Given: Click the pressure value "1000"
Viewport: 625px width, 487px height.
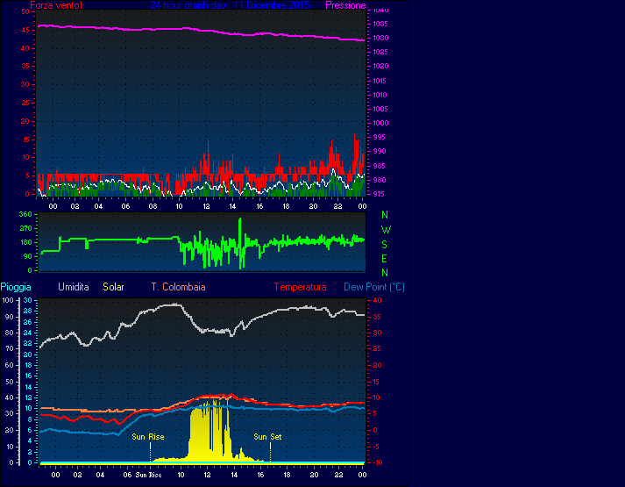Looking at the screenshot, I should click(x=380, y=123).
